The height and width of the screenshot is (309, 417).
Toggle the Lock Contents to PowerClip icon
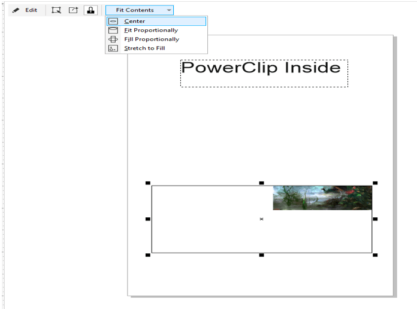coord(90,10)
